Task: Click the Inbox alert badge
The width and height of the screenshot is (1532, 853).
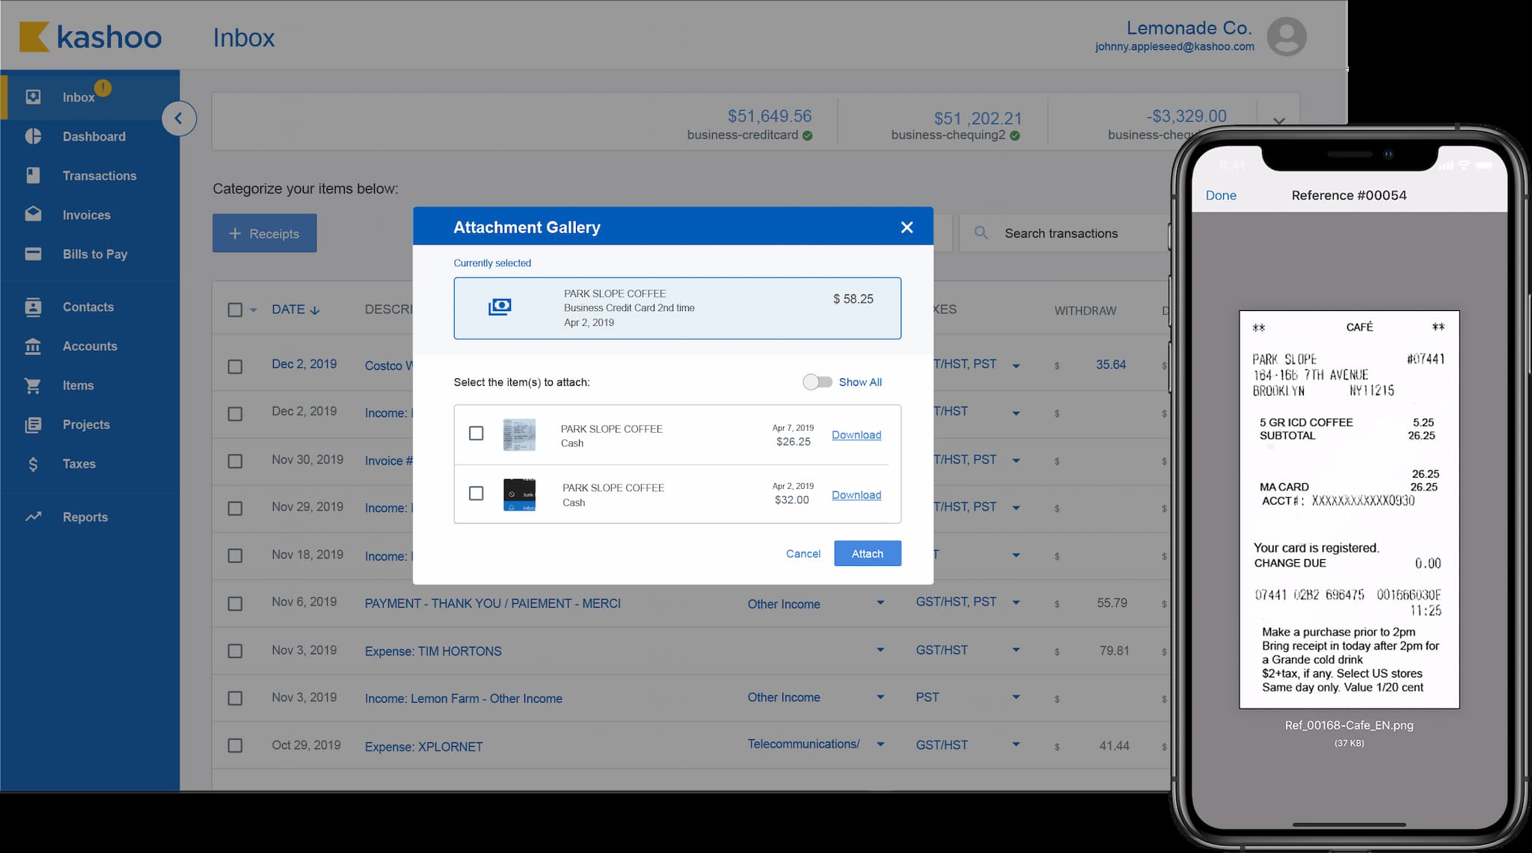Action: 103,87
